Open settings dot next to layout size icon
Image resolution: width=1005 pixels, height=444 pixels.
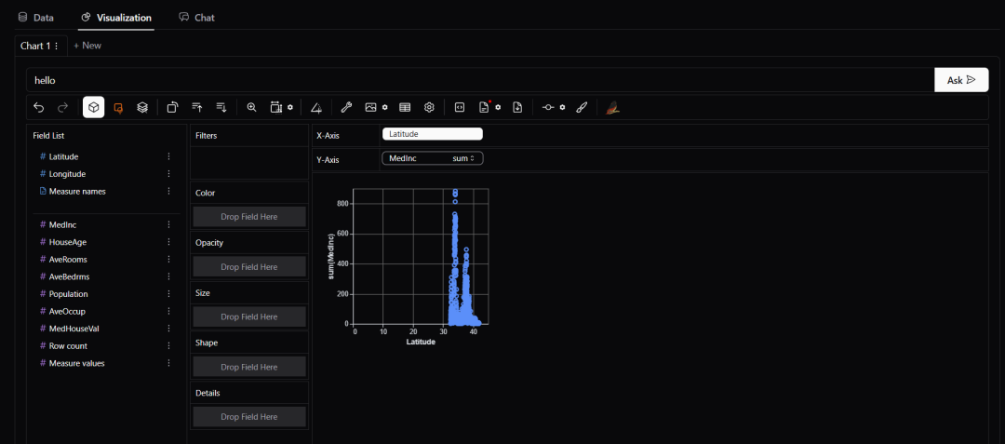[x=290, y=108]
